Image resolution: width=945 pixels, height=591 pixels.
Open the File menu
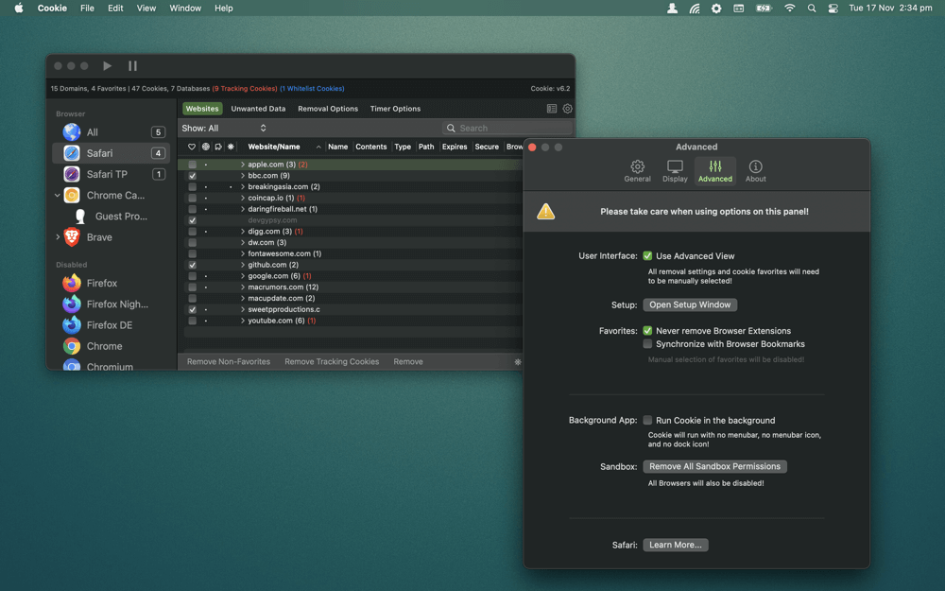pos(87,9)
